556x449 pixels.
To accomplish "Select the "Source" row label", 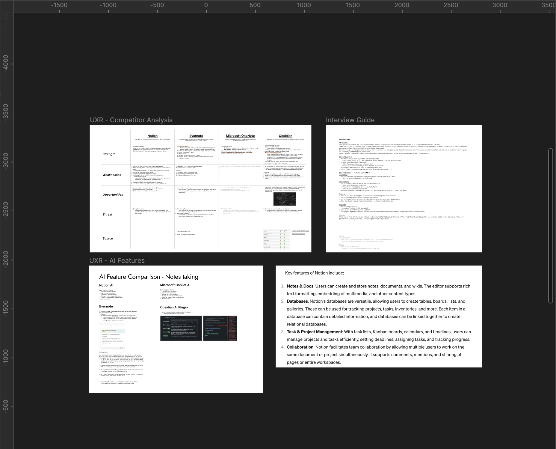I will tap(108, 238).
